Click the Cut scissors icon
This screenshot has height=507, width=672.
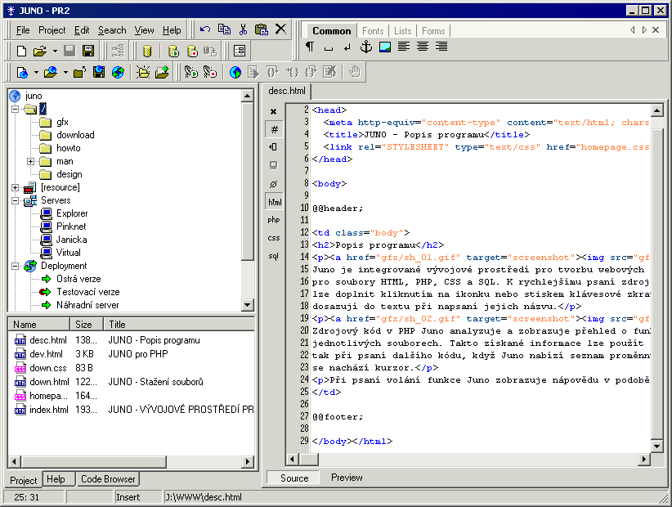point(243,29)
